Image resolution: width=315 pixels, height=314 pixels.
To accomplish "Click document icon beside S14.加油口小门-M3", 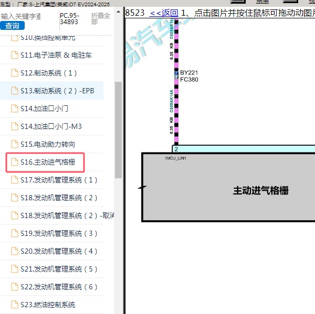I will click(x=15, y=126).
